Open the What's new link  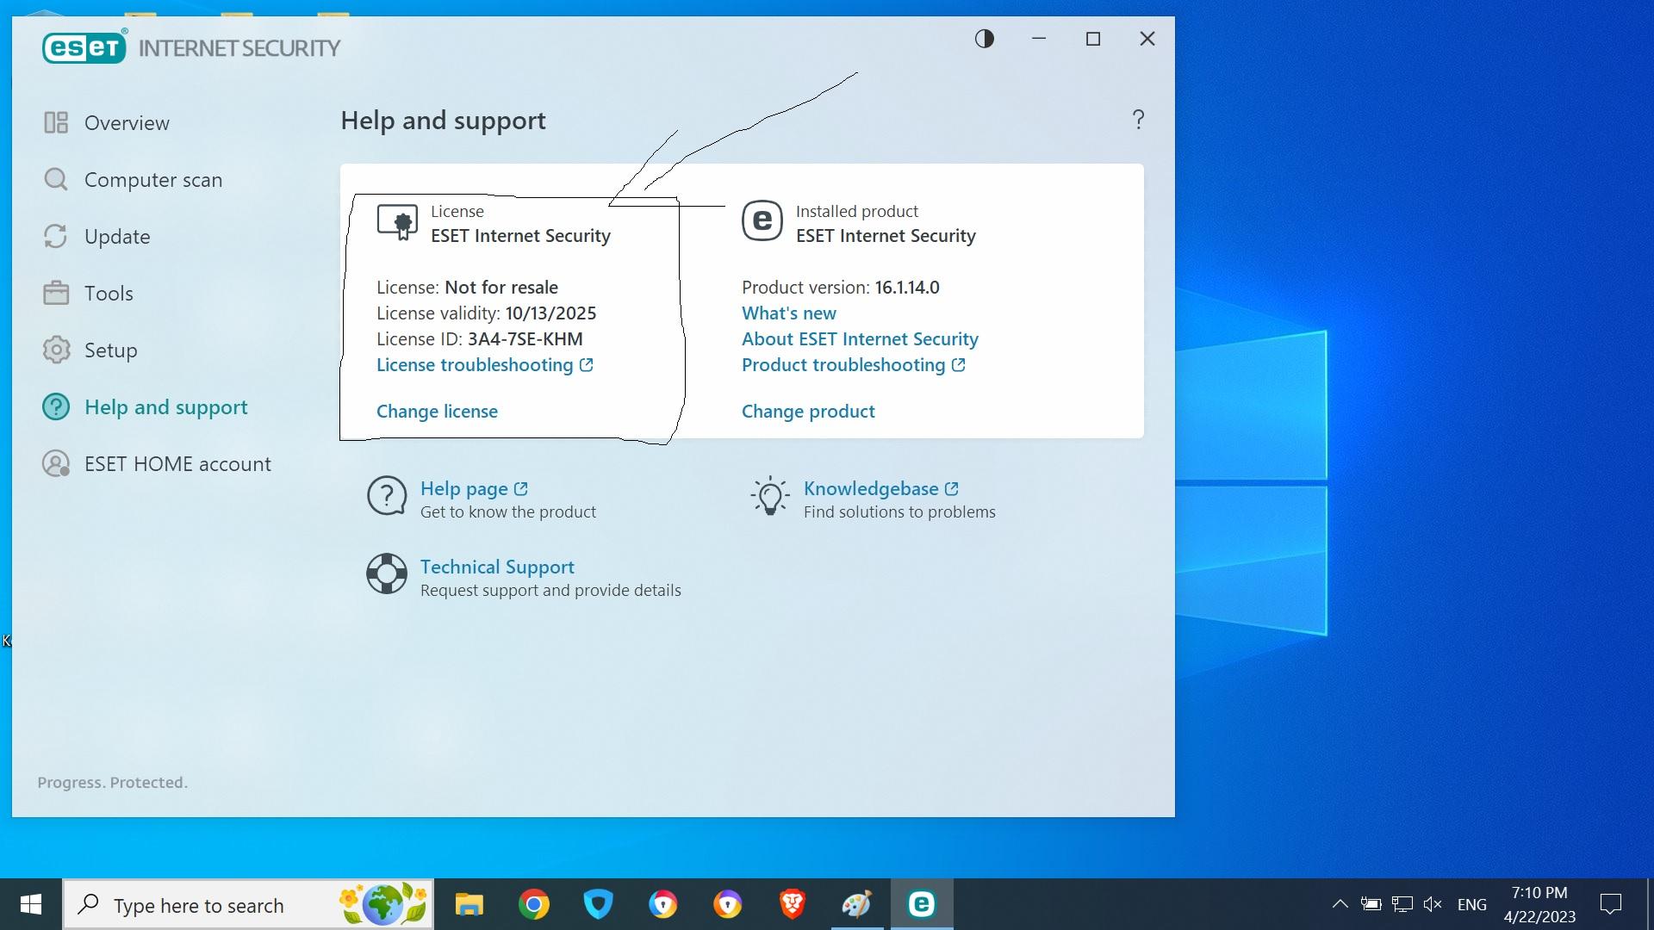coord(789,313)
